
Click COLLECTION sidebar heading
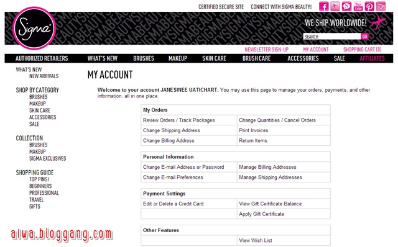click(29, 138)
